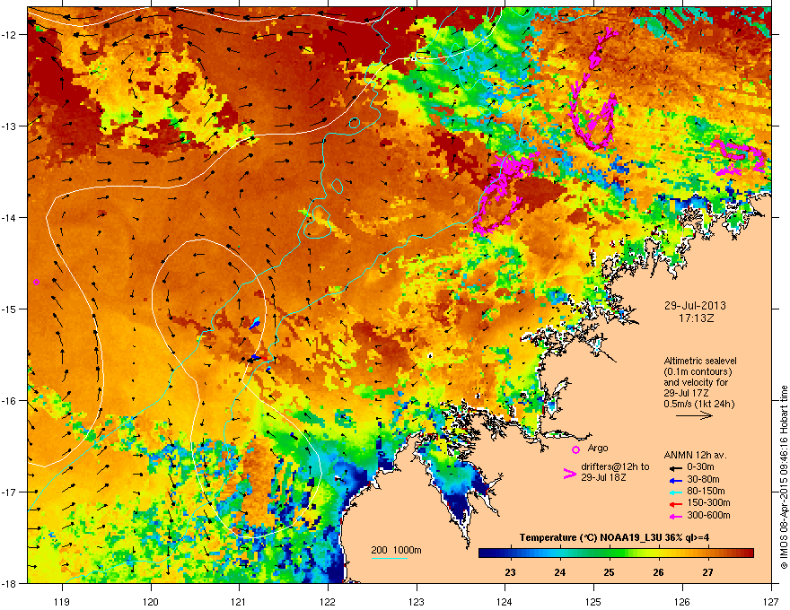
Task: Click latitude axis label -13
Action: click(x=9, y=126)
